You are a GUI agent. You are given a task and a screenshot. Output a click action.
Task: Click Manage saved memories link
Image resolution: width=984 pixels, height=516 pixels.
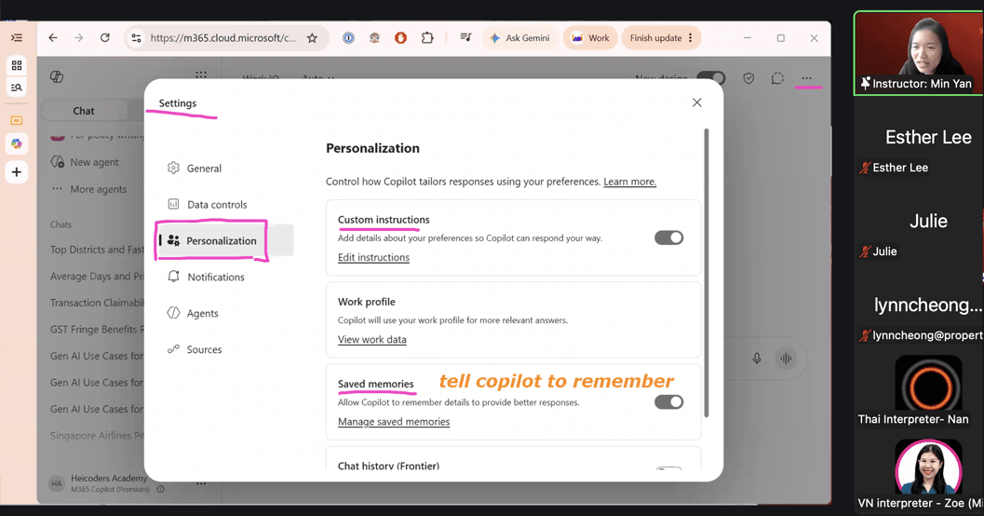coord(394,422)
